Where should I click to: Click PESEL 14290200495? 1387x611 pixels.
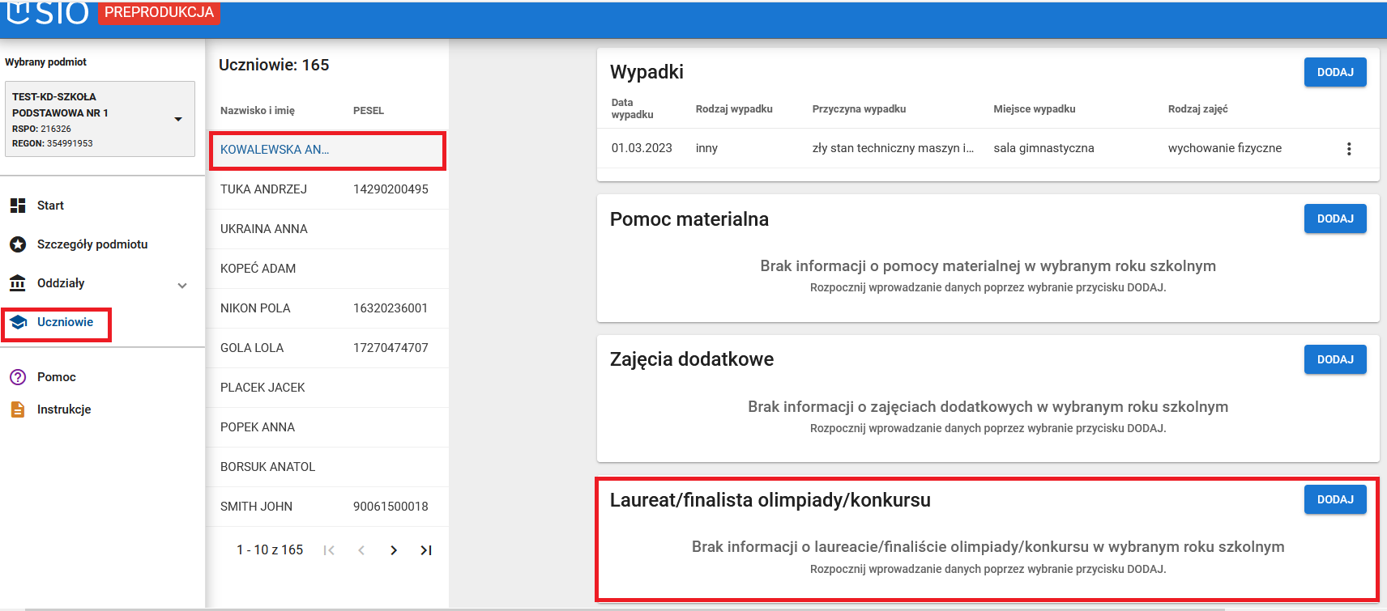[x=390, y=189]
